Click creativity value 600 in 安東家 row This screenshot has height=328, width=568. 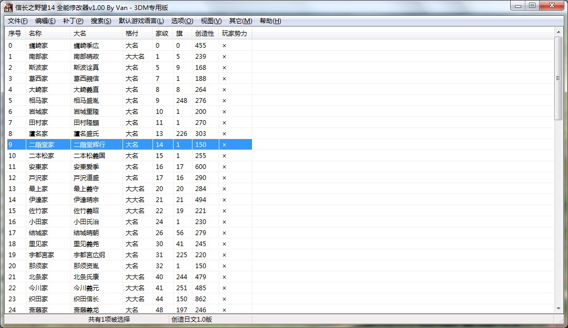(200, 167)
